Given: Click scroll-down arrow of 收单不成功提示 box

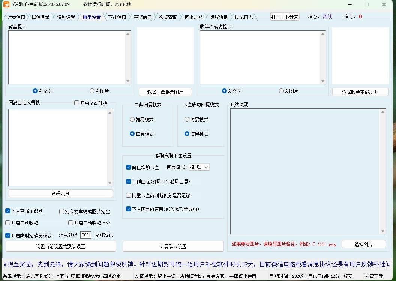Looking at the screenshot, I should coord(323,81).
